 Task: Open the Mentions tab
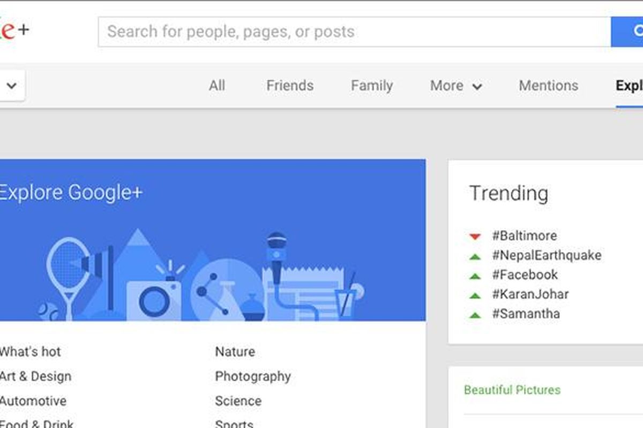[x=548, y=86]
